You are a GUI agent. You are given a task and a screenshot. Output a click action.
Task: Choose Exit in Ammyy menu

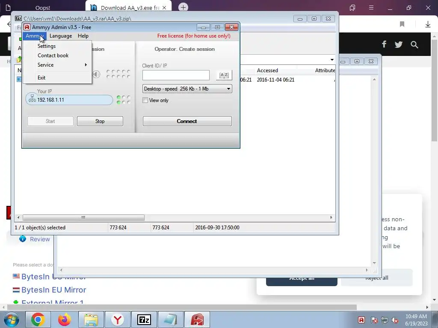[x=41, y=78]
